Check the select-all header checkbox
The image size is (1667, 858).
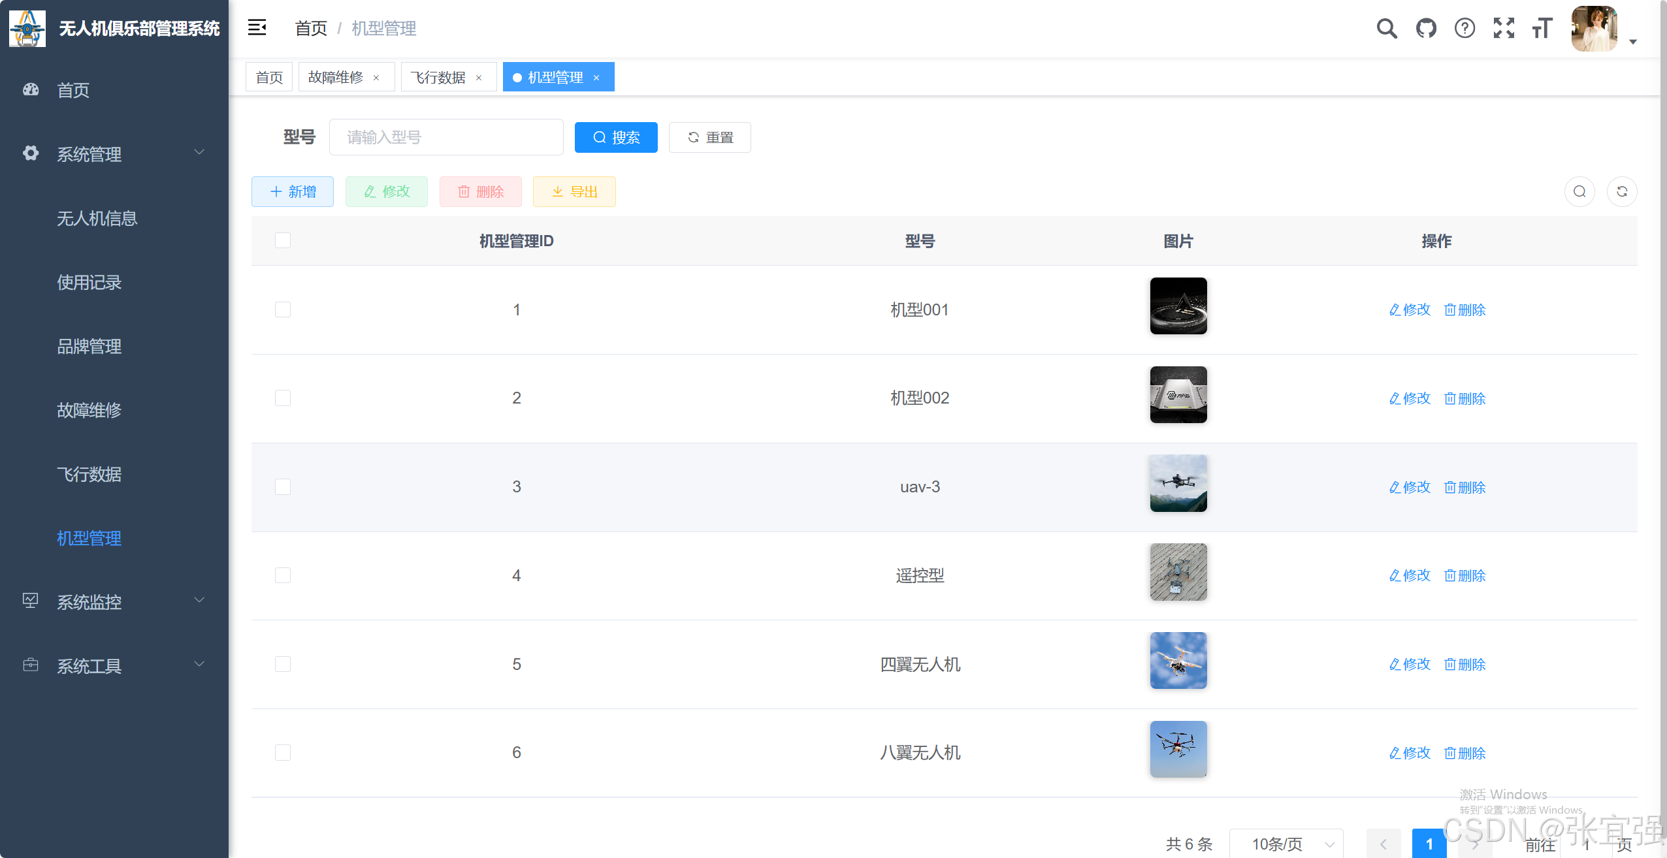click(283, 240)
